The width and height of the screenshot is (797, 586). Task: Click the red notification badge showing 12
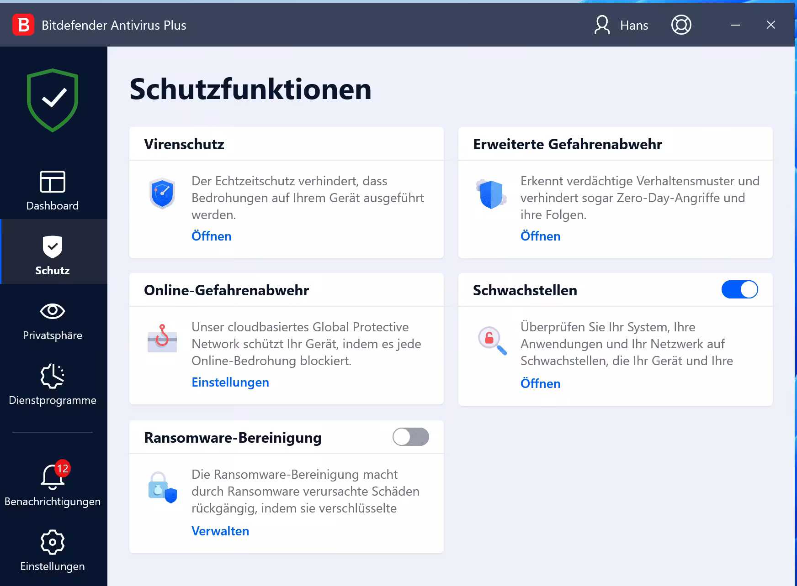[63, 468]
